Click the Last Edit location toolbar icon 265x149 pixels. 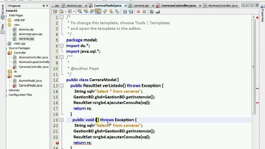coord(55,12)
